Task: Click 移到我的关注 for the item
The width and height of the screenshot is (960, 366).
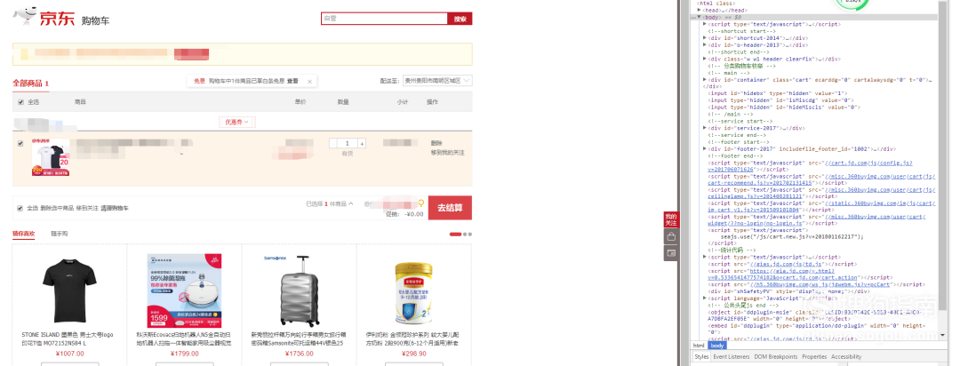Action: (x=447, y=151)
